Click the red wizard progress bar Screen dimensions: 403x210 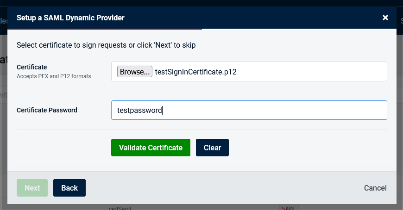(104, 29)
